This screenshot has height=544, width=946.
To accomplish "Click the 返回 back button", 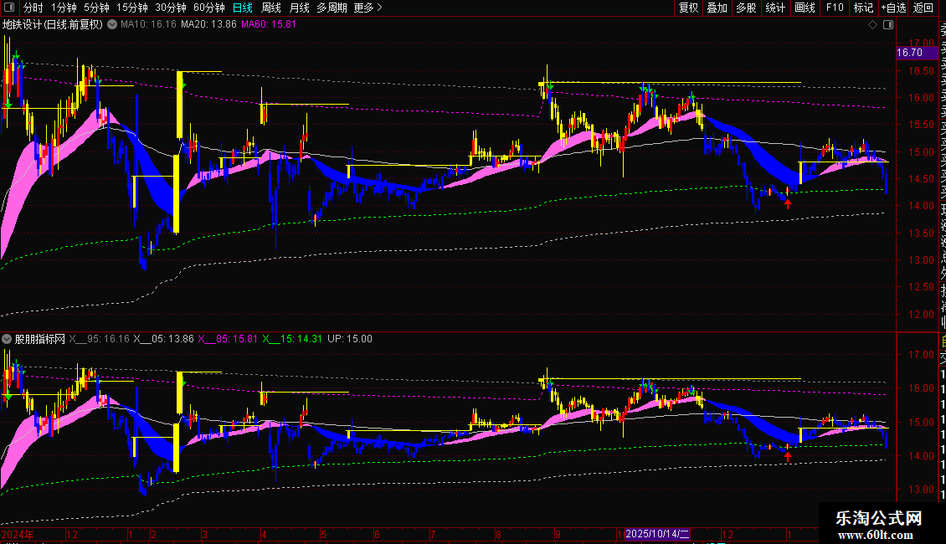I will (923, 8).
